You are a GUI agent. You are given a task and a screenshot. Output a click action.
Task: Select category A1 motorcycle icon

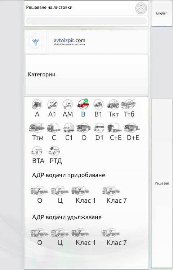52,104
